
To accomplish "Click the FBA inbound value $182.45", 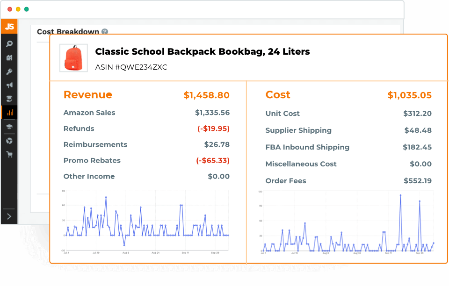I will 417,147.
